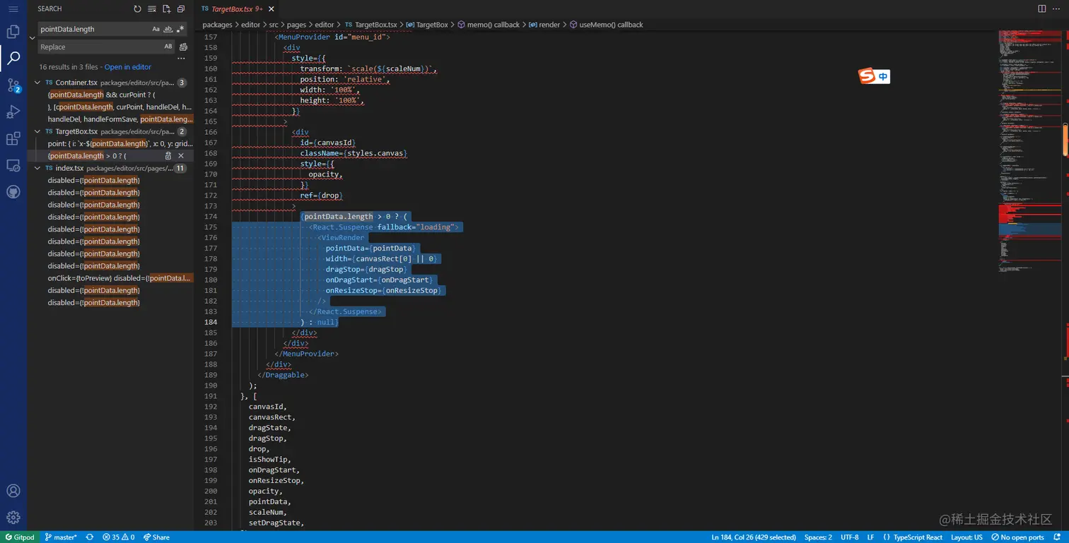Collapse all search results
This screenshot has height=543, width=1069.
(x=181, y=9)
